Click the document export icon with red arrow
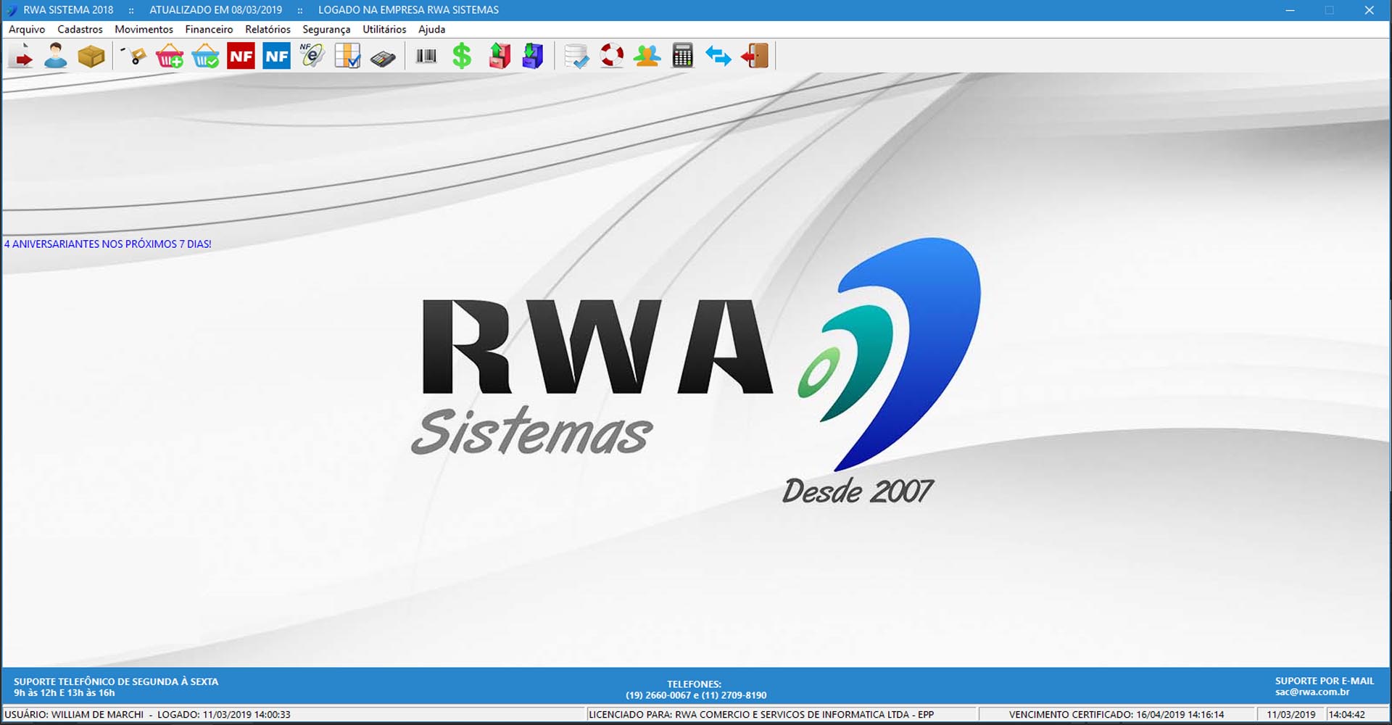The image size is (1392, 725). point(21,56)
